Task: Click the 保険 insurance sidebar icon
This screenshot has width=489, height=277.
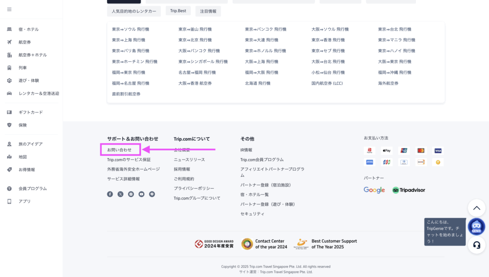Action: pyautogui.click(x=9, y=125)
